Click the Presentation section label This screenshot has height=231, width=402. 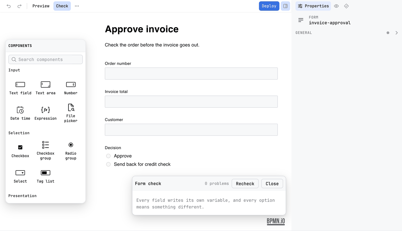coord(22,196)
